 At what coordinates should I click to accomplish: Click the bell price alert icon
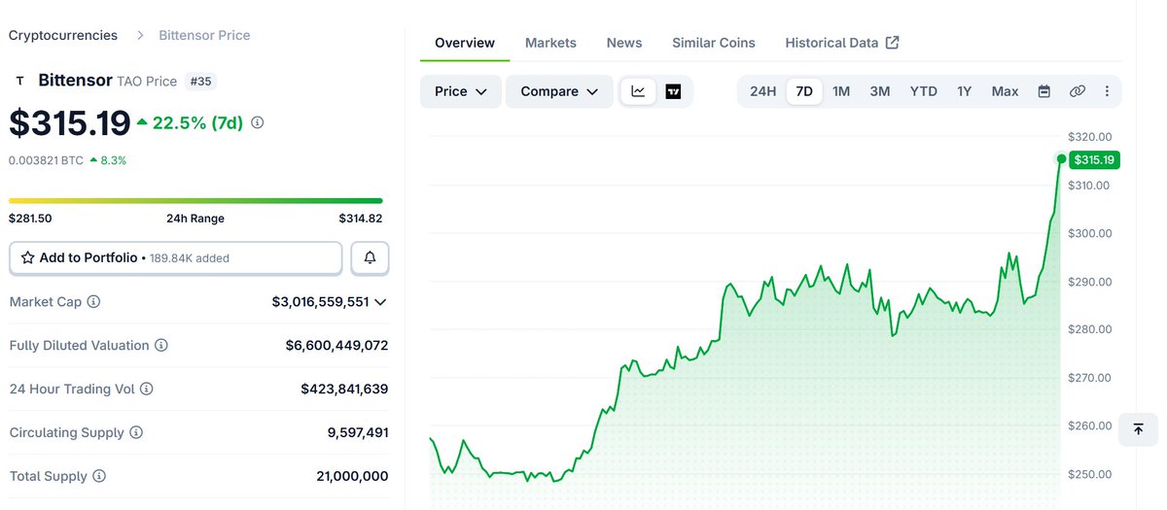370,258
